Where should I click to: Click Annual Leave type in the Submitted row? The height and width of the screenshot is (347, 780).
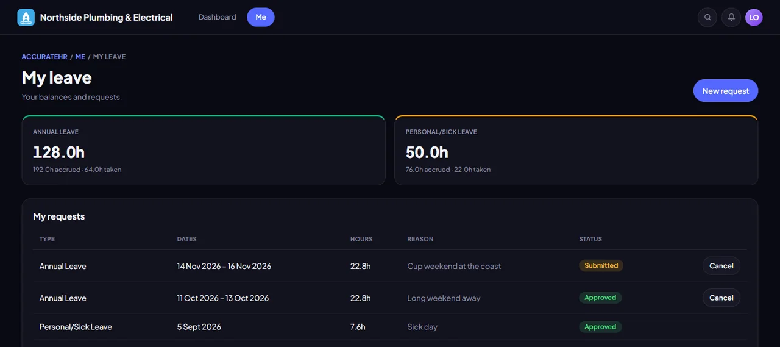(x=63, y=266)
